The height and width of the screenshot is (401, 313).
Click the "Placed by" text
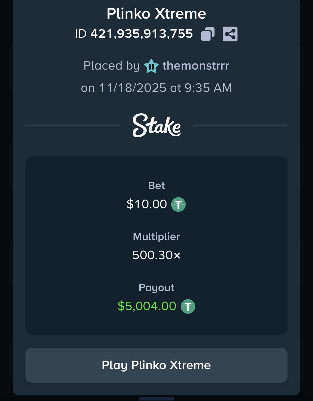[112, 66]
